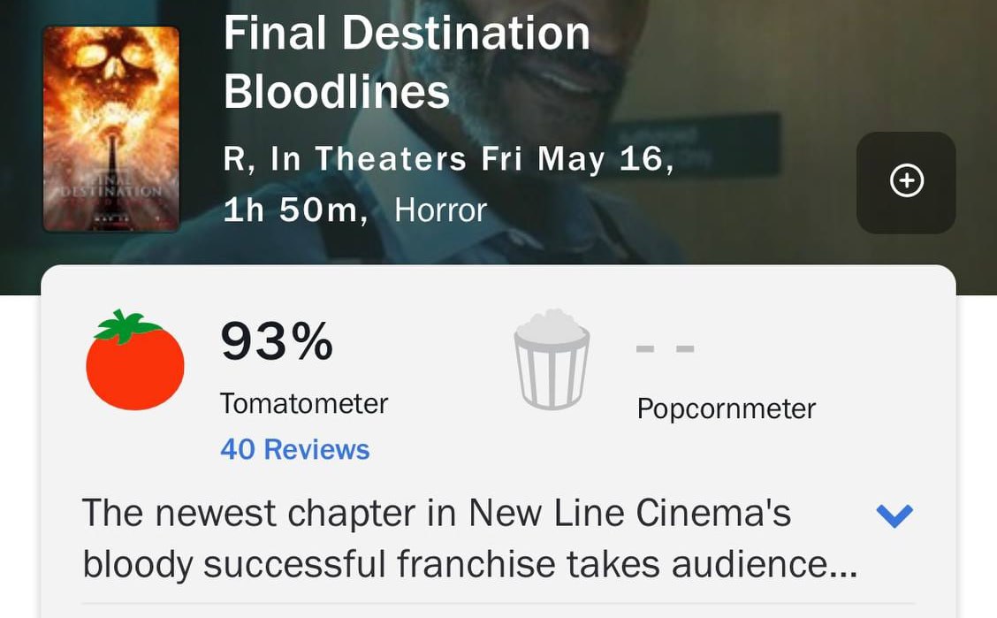This screenshot has width=997, height=618.
Task: Tap the Final Destination Bloodlines title
Action: (407, 62)
